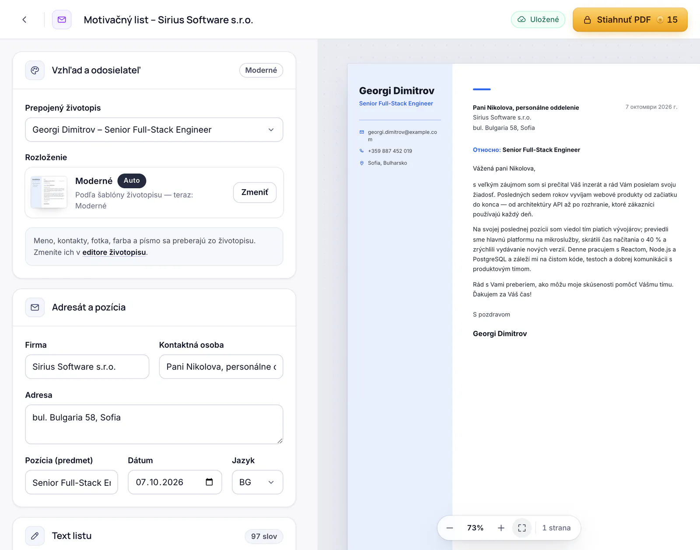The height and width of the screenshot is (550, 700).
Task: Click the 97 slov word count badge
Action: (x=264, y=536)
